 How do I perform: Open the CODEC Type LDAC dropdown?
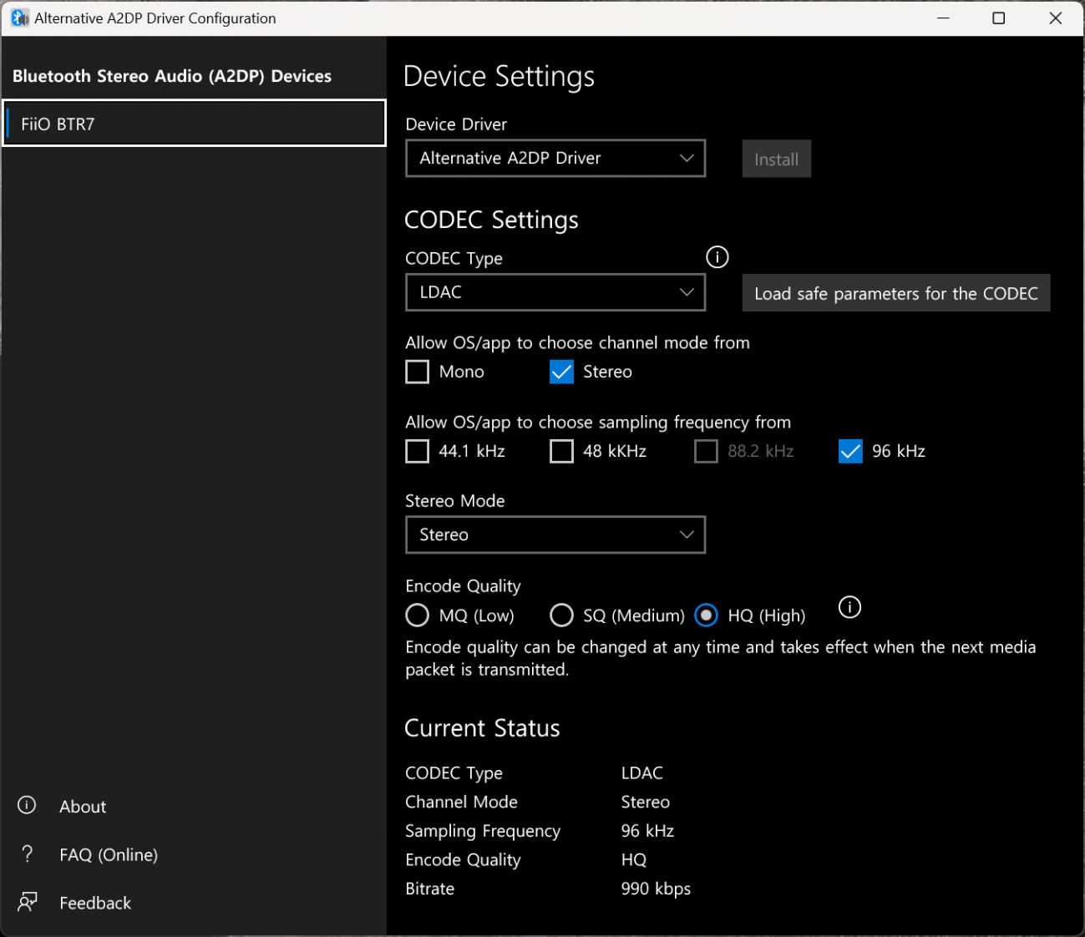point(555,292)
